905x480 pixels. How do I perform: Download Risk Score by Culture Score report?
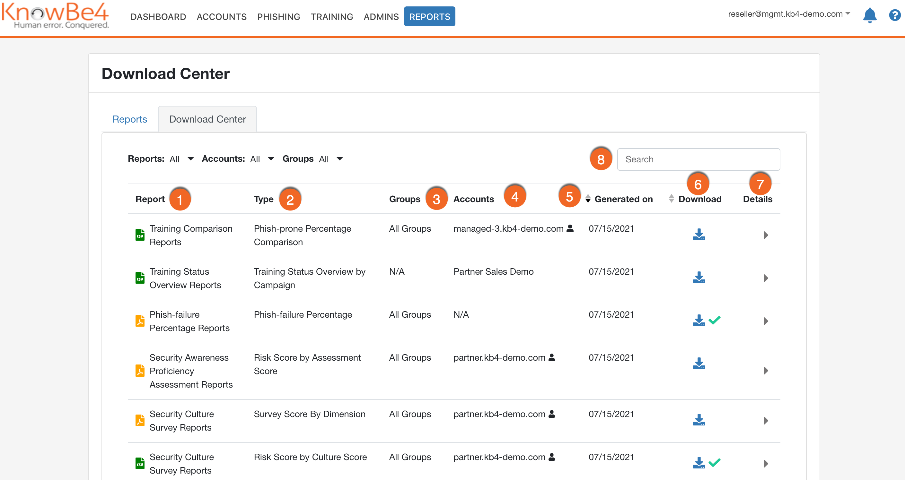[x=699, y=463]
